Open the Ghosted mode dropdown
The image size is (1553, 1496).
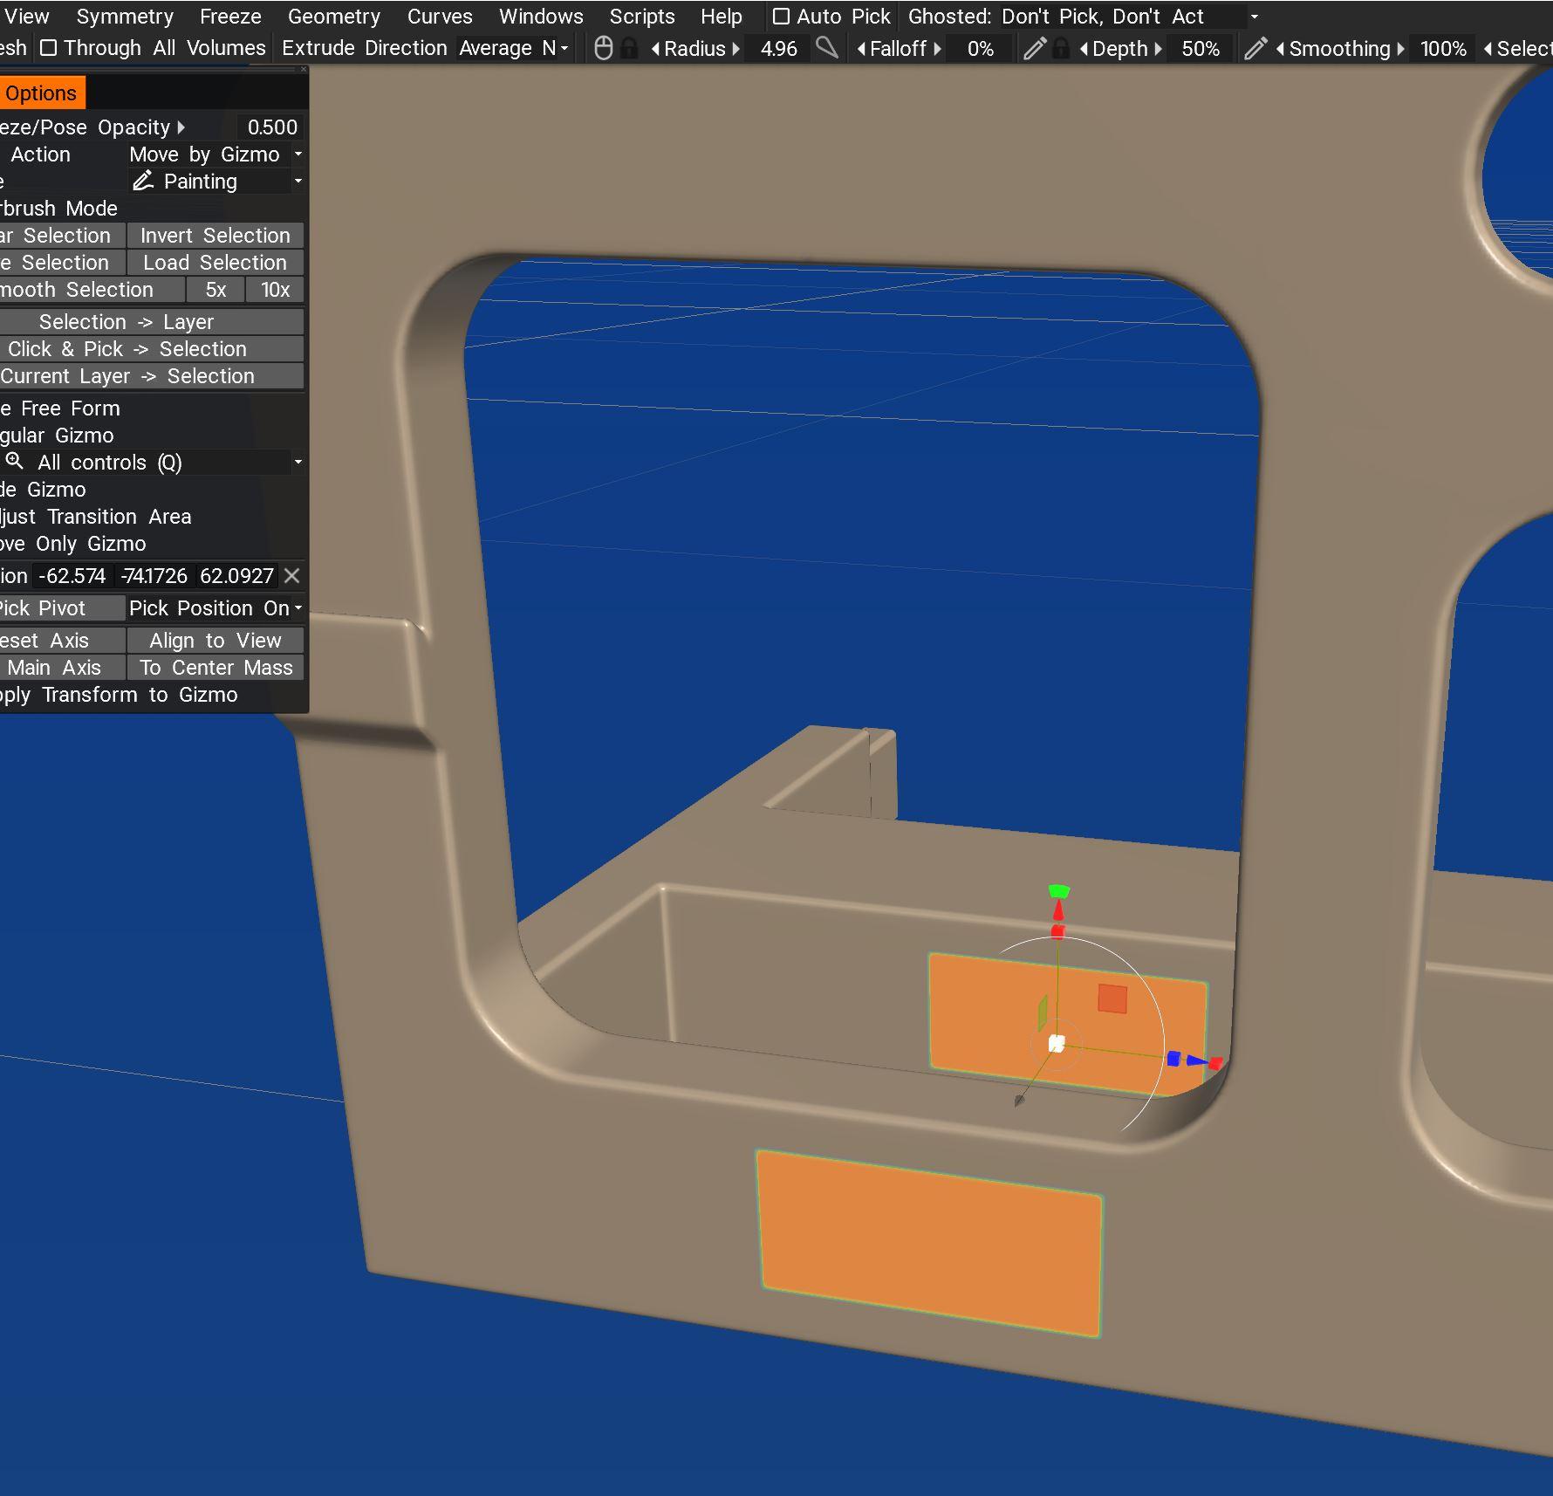(1254, 17)
